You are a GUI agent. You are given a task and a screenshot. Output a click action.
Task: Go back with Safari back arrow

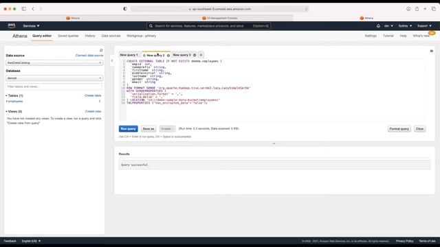[33, 9]
